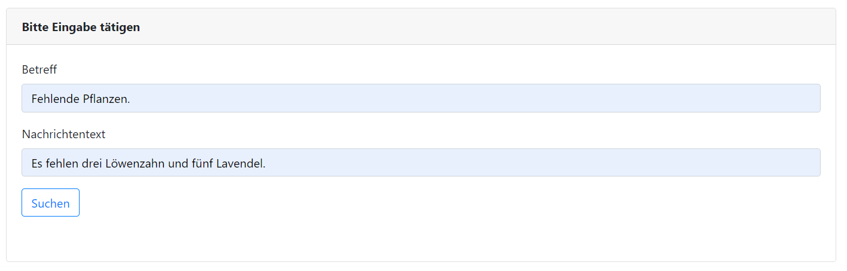Place cursor on word "Fehlende" in Betreff
Screen dimensions: 847x271
coord(55,99)
